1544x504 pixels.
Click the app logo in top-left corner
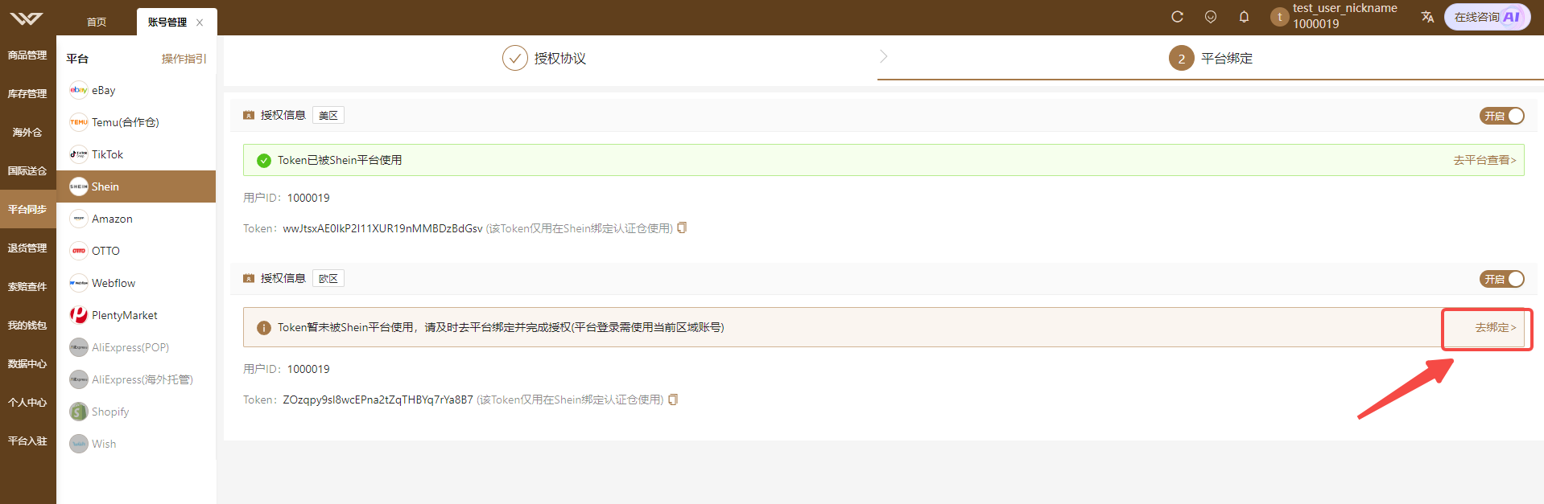pyautogui.click(x=27, y=18)
